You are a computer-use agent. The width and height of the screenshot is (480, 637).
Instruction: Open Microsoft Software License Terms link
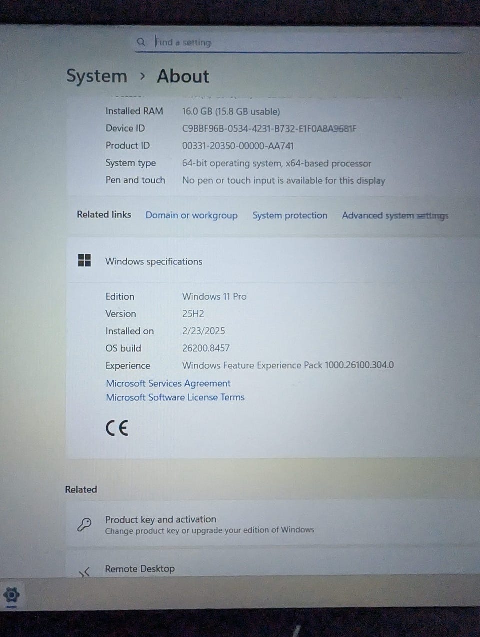point(175,397)
